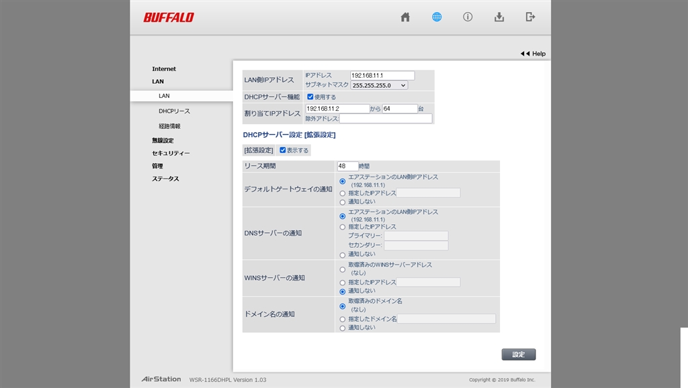
Task: Select 指定したIPアドレス for DNS server
Action: tap(342, 227)
